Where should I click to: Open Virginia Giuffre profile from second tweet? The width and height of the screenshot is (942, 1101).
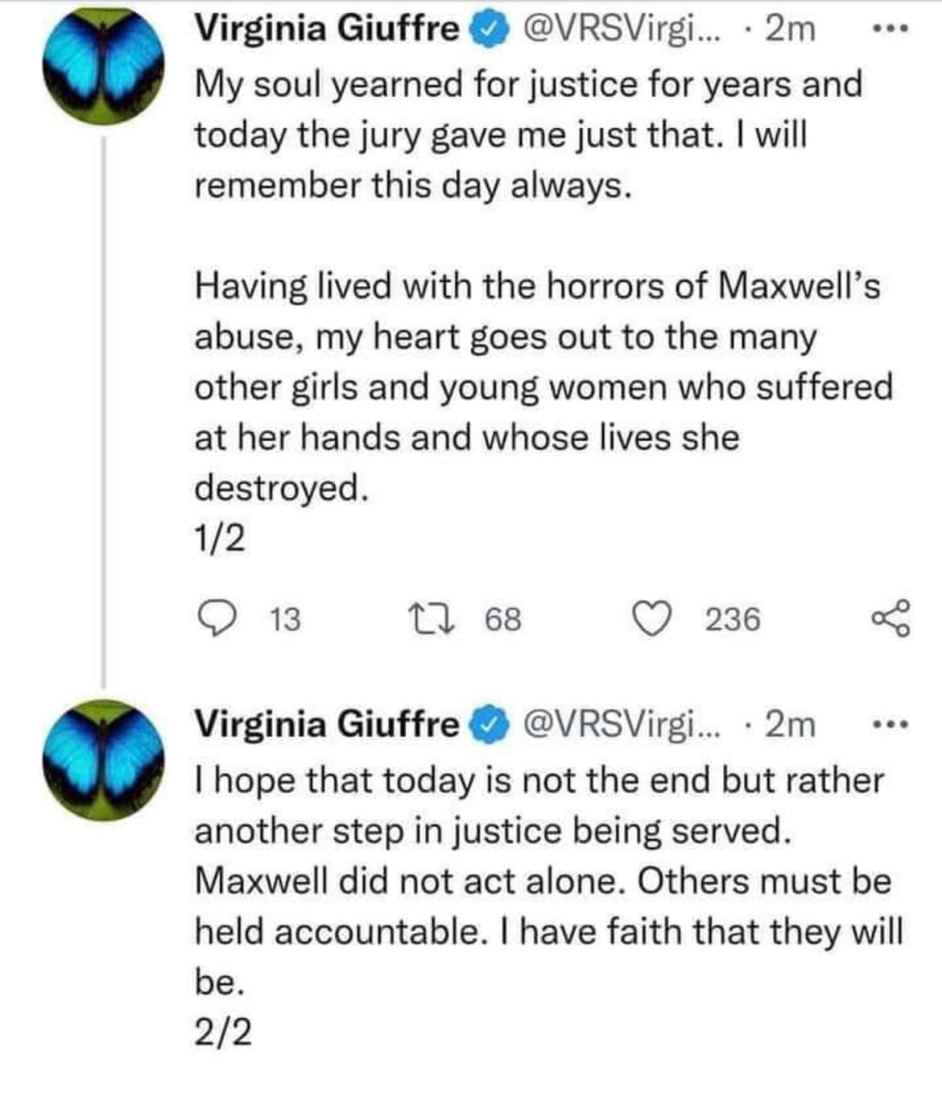(x=327, y=724)
